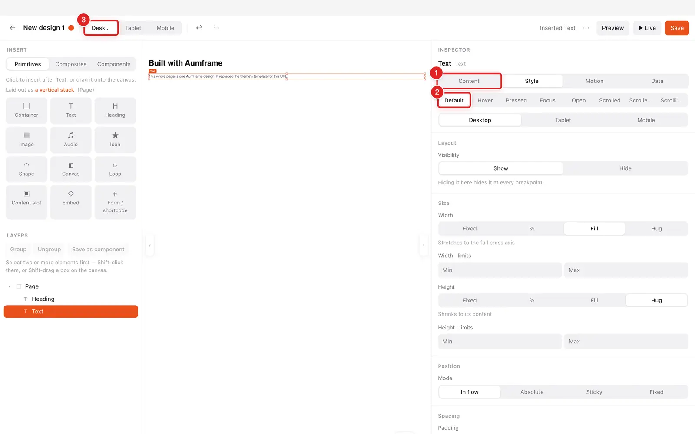Insert a Content slot primitive
The image size is (695, 434).
coord(26,202)
